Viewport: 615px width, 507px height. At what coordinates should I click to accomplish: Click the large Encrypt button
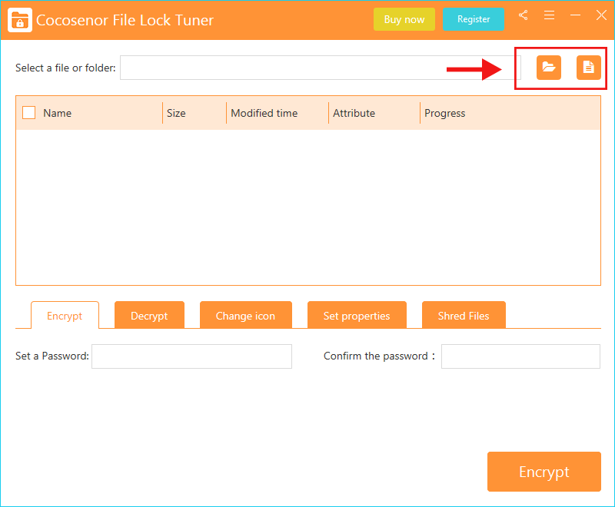(x=544, y=472)
